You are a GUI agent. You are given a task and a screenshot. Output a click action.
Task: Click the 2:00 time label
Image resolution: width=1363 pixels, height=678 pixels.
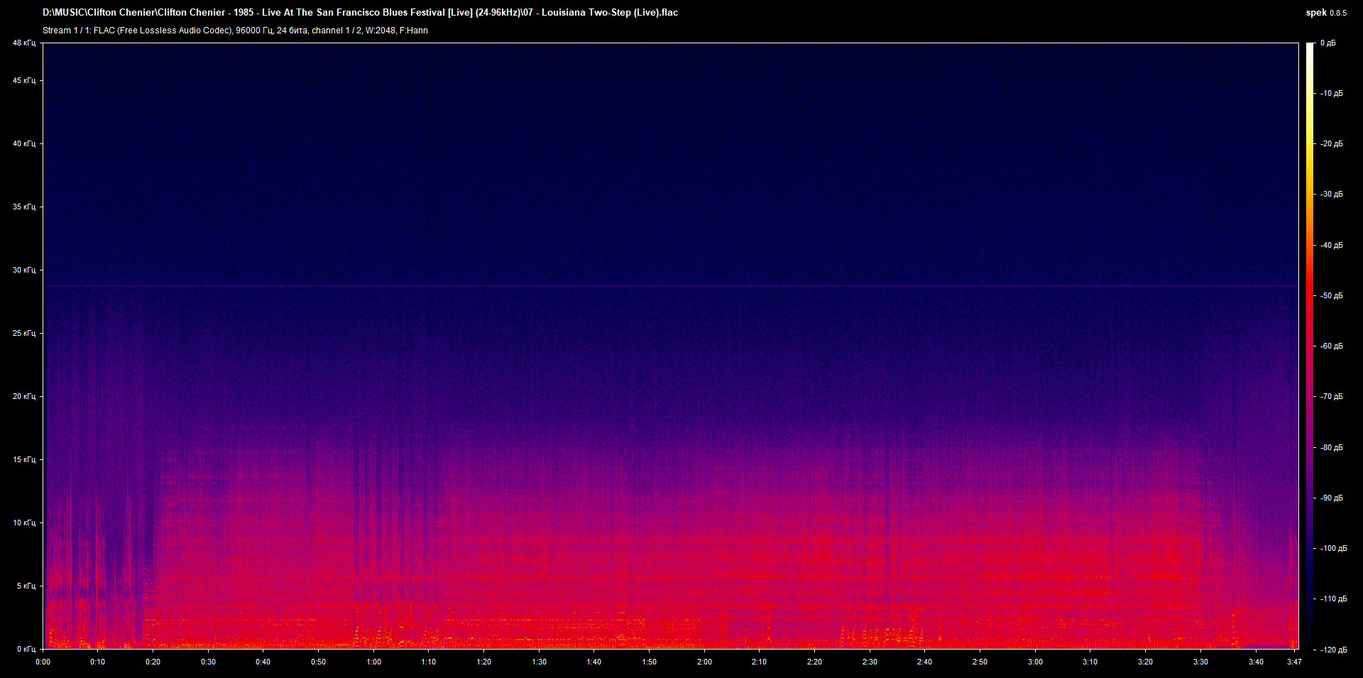(x=704, y=661)
